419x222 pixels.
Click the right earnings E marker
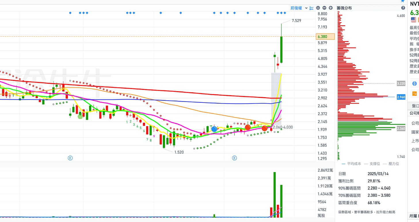pyautogui.click(x=235, y=158)
